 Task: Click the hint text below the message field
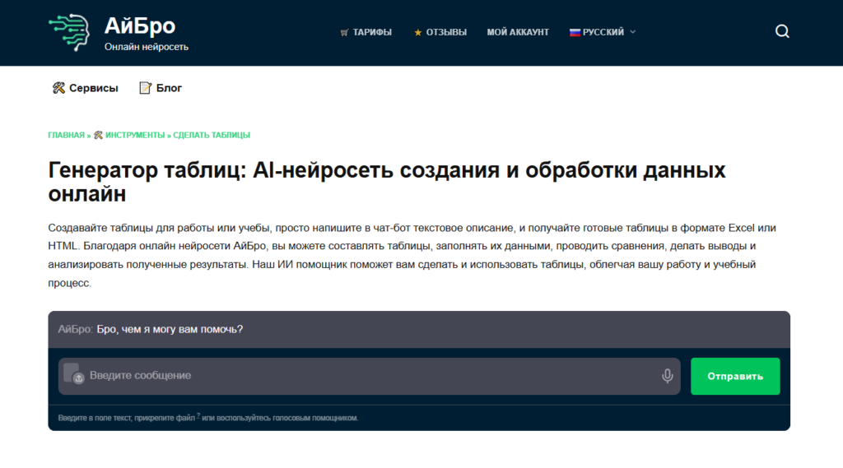[x=208, y=418]
